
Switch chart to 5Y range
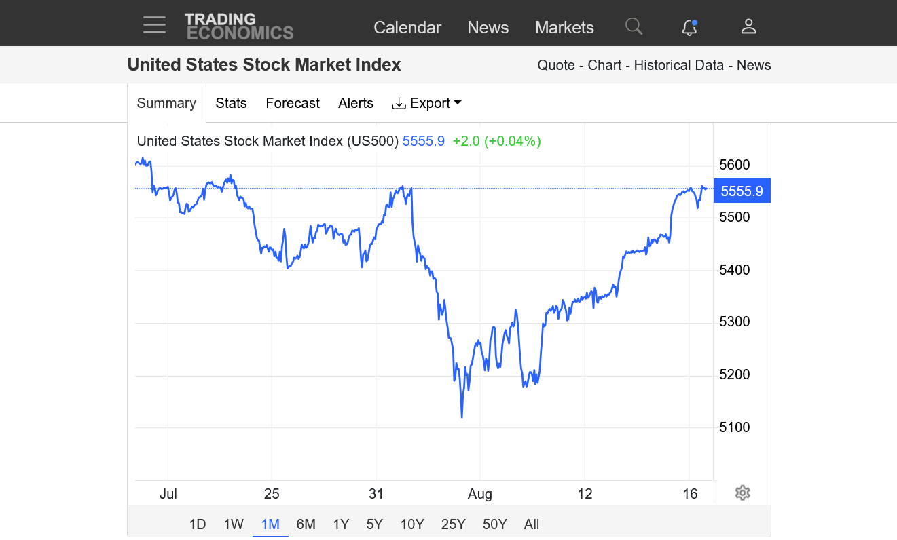374,524
